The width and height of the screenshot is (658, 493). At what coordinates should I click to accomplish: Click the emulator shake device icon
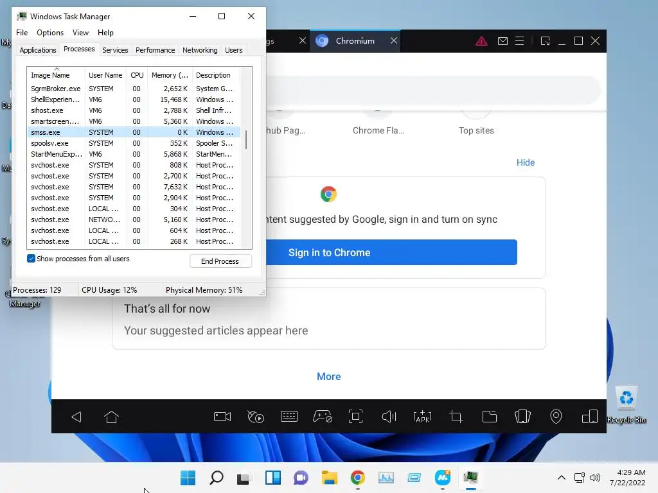(522, 417)
